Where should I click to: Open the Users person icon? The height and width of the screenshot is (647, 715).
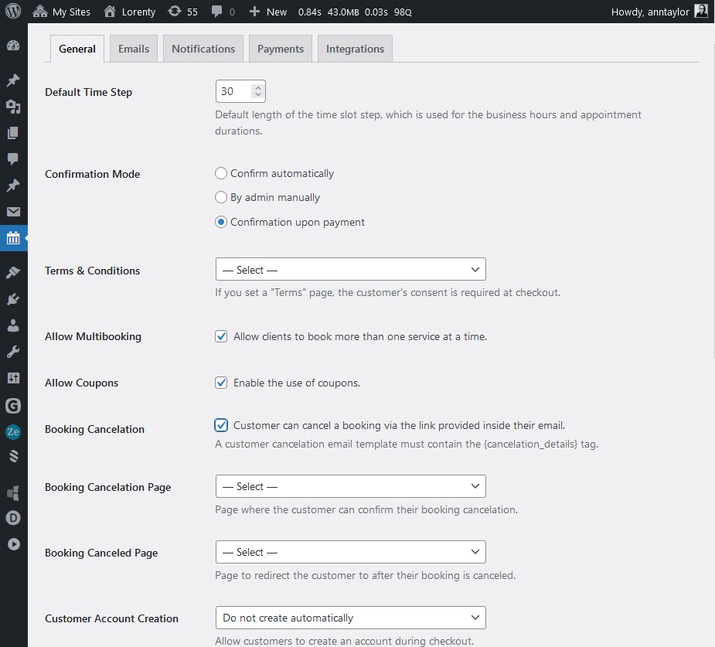point(13,325)
